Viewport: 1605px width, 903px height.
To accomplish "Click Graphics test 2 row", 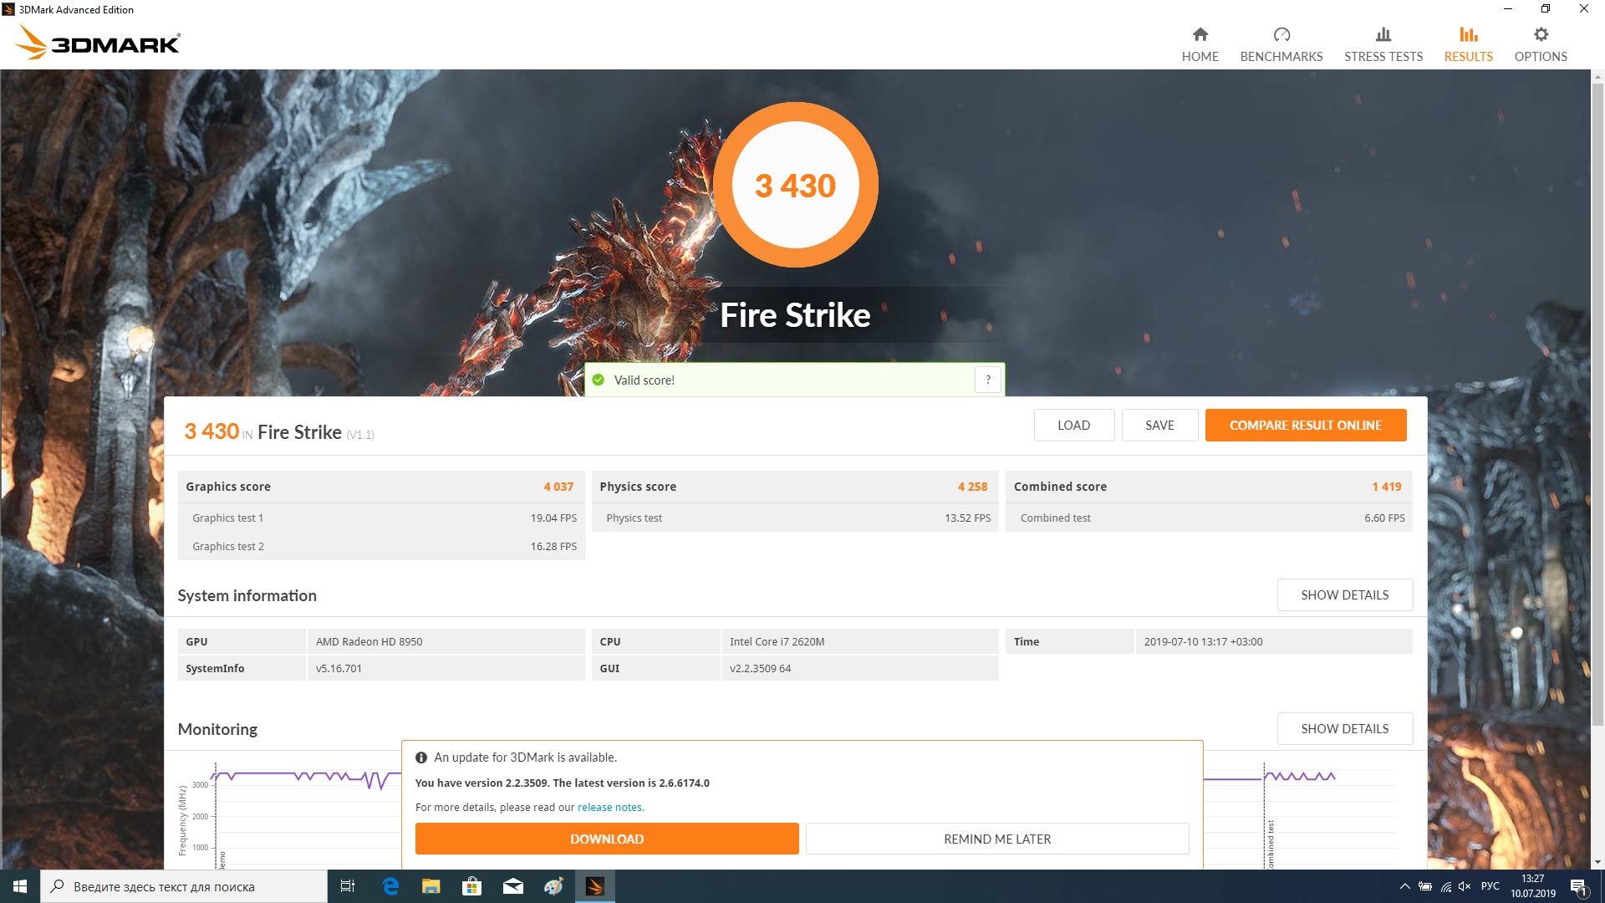I will coord(381,546).
